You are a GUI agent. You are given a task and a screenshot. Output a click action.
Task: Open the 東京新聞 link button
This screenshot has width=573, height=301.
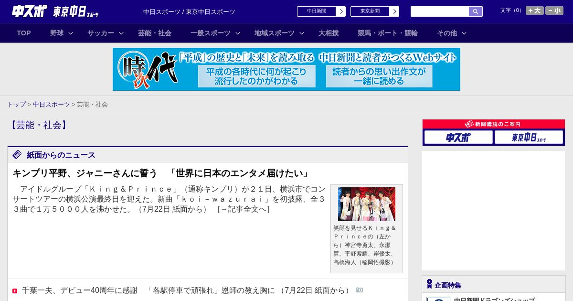coord(370,11)
